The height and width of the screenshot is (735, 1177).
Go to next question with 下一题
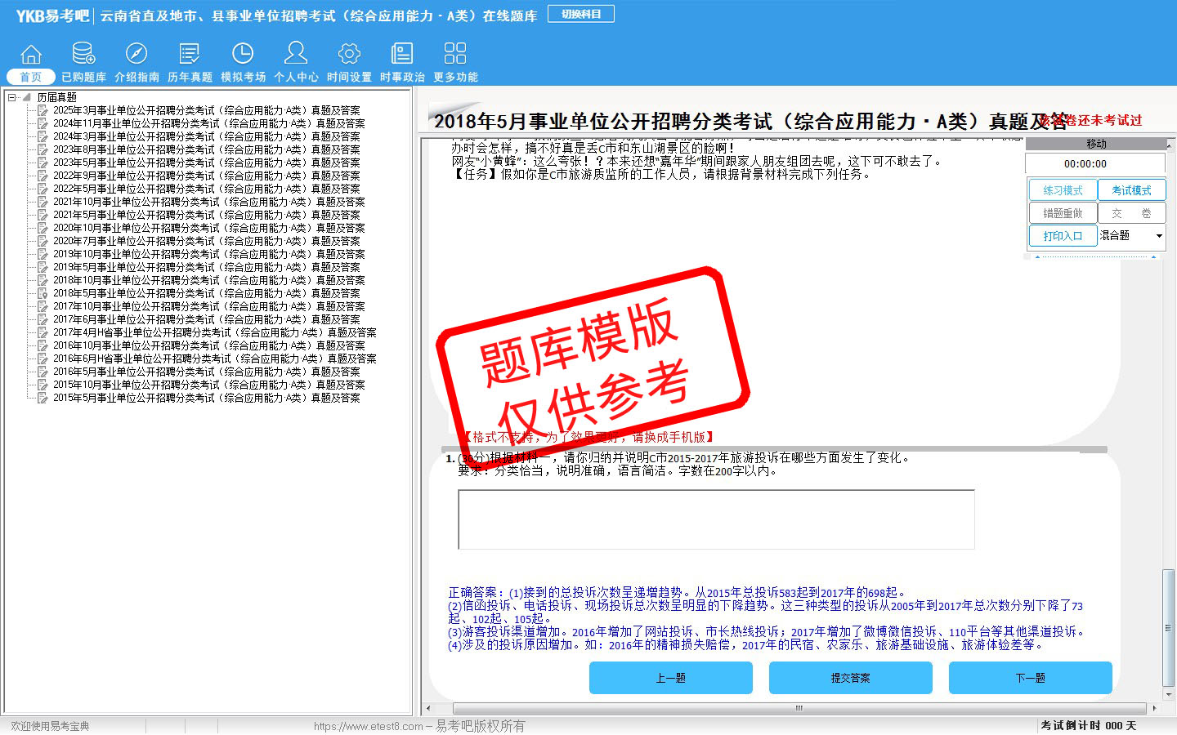pos(1030,678)
